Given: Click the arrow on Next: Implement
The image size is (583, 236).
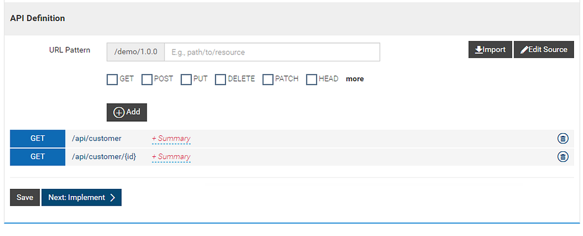Looking at the screenshot, I should (x=113, y=198).
